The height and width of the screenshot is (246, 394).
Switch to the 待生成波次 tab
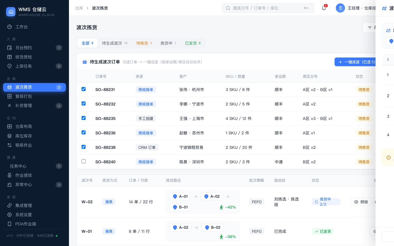[x=115, y=43]
